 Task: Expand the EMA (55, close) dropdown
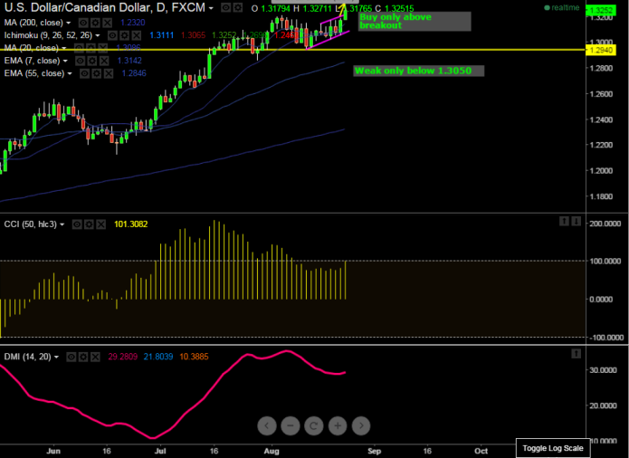tap(70, 74)
